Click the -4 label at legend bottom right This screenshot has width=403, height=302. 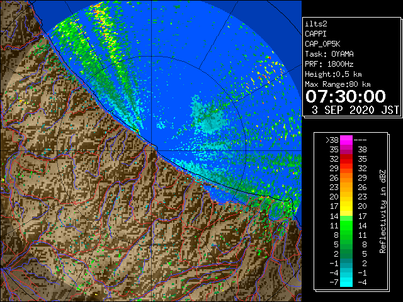click(362, 282)
